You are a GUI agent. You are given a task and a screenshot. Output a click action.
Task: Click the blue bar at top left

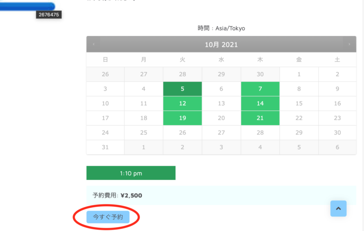pos(27,7)
